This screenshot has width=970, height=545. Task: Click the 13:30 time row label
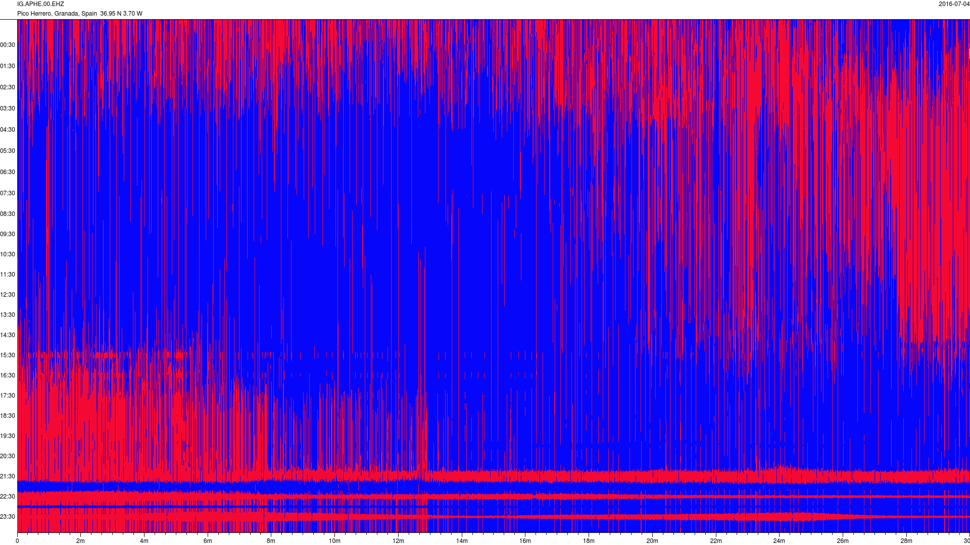tap(8, 315)
